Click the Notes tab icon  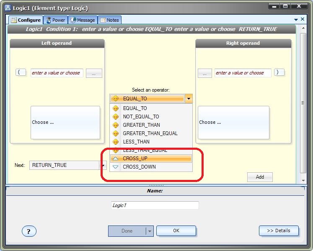click(103, 20)
